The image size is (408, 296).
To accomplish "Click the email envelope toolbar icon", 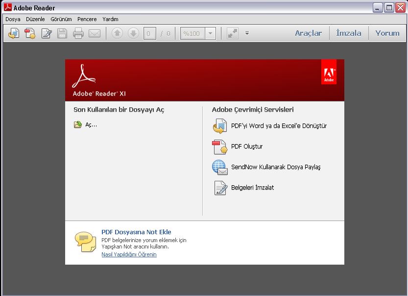I will point(94,33).
